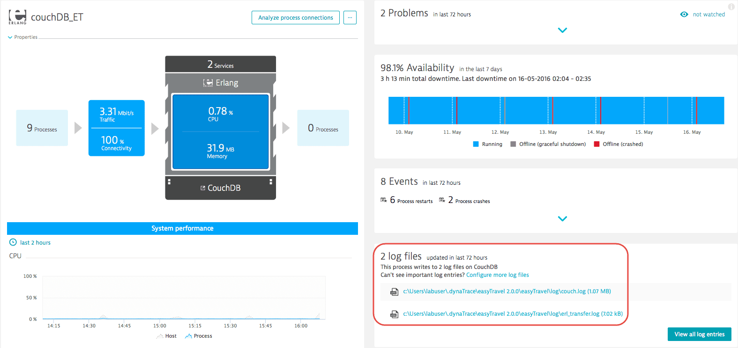Click the 31.9 MB Memory metric
738x348 pixels.
coord(221,151)
